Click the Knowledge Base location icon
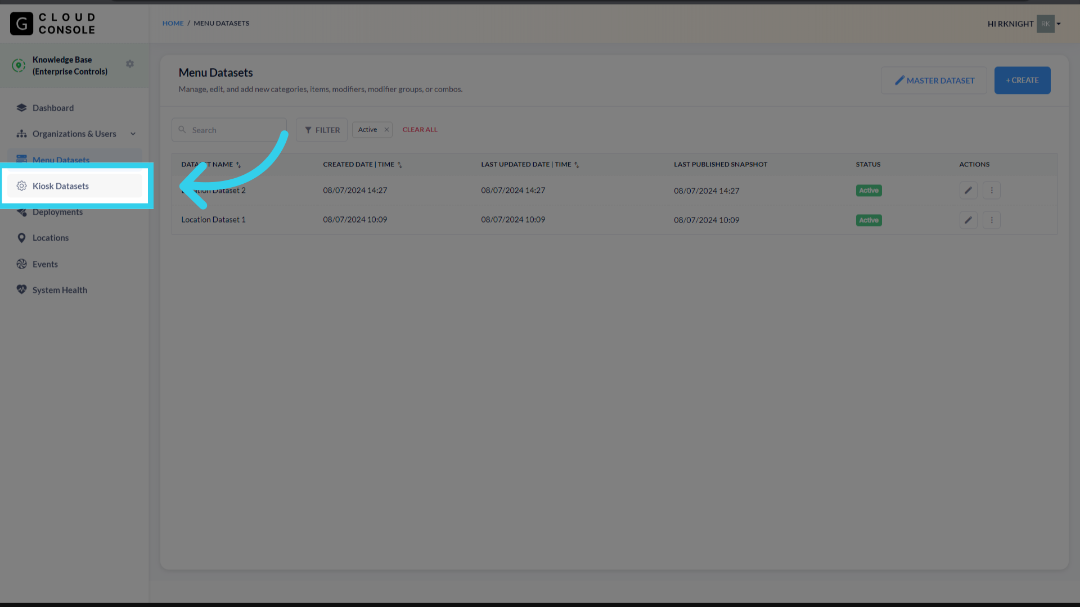Viewport: 1080px width, 607px height. tap(19, 66)
